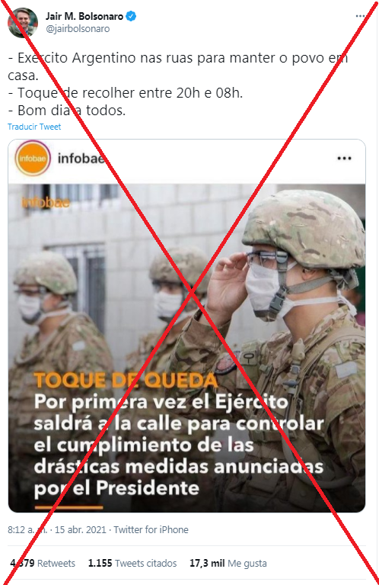View the 1.155 Tweets citados list
The height and width of the screenshot is (585, 379).
coord(132,563)
